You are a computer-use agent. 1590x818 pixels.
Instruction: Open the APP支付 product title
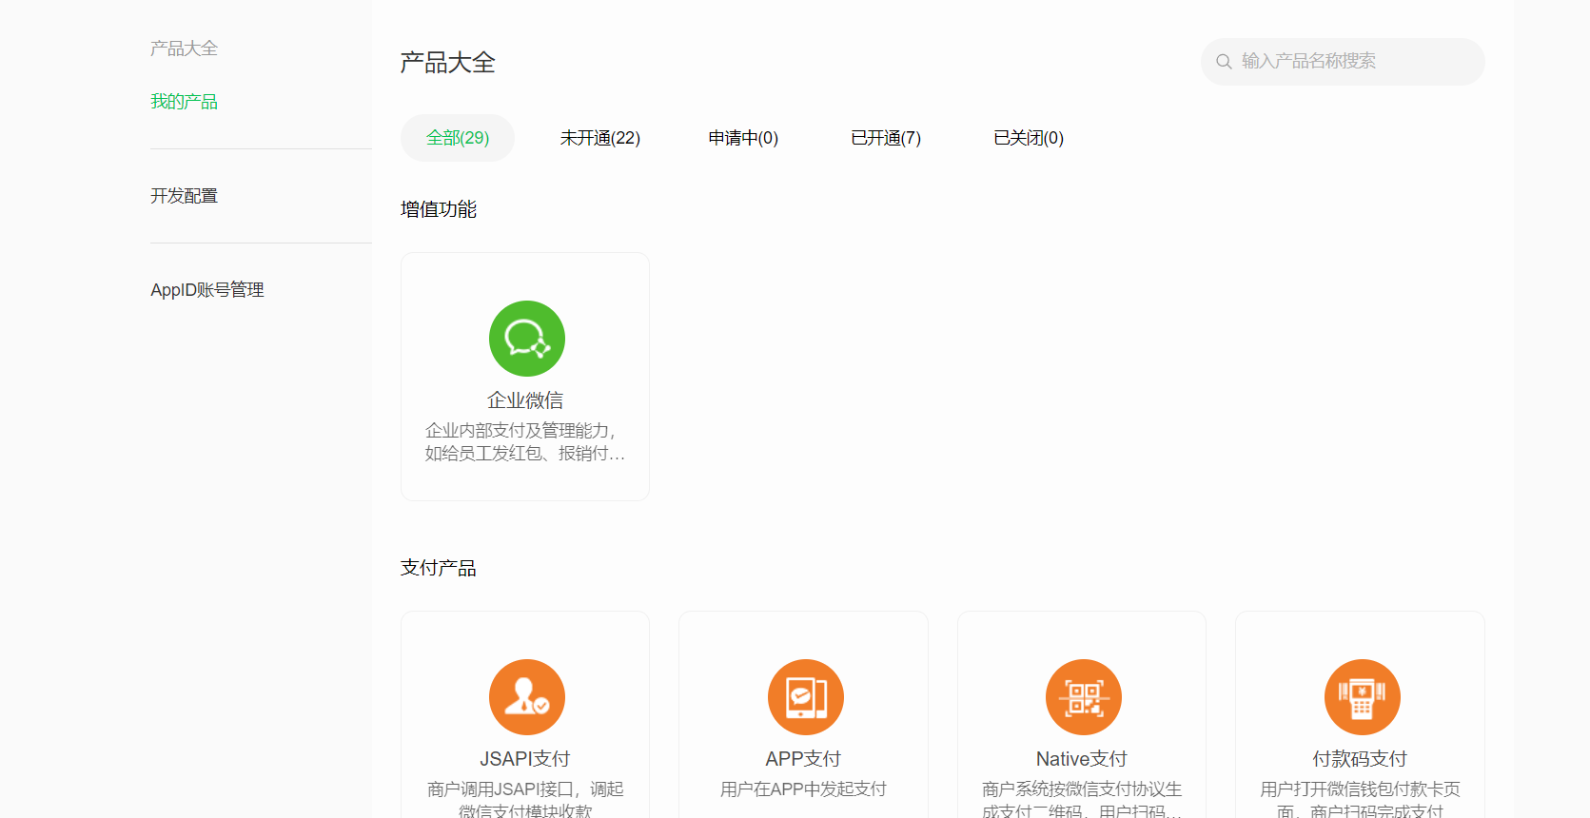pyautogui.click(x=803, y=759)
